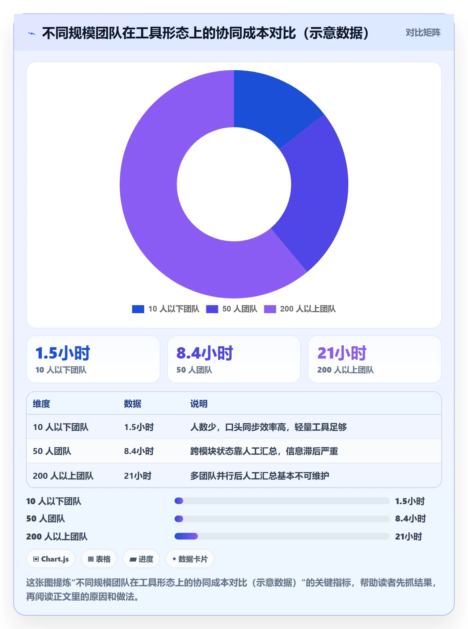Select the 数据卡片 tag
Viewport: 468px width, 629px height.
pos(190,559)
